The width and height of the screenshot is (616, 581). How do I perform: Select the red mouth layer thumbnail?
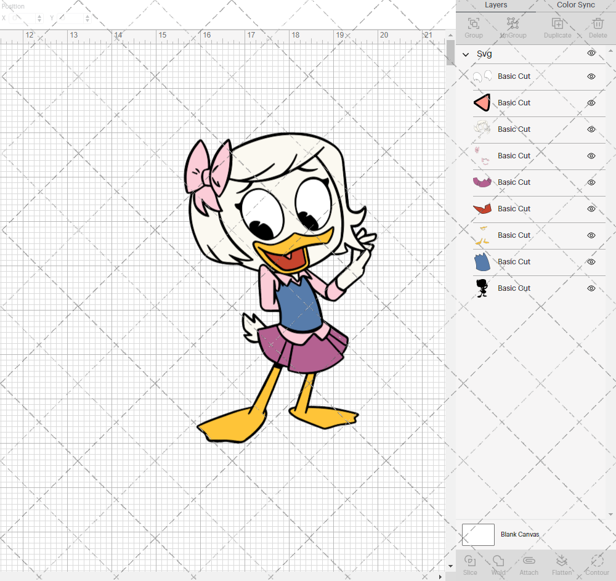click(x=482, y=209)
